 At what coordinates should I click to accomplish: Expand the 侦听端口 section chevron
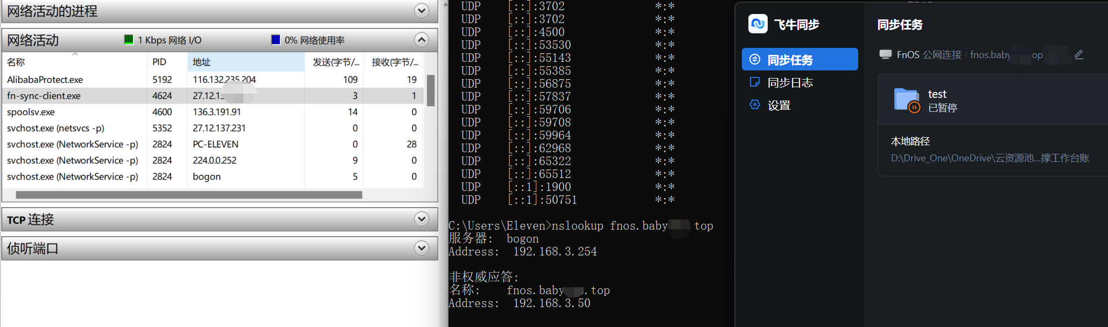click(x=422, y=248)
